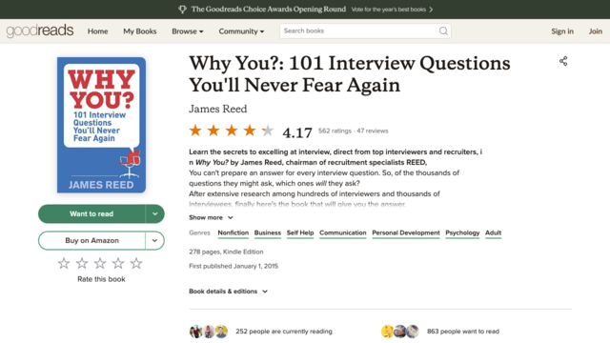This screenshot has height=343, width=610.
Task: Click 'First published January 1, 2015'
Action: 234,267
